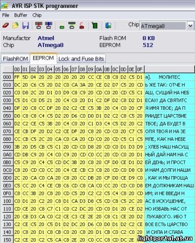
Task: Open the Buffer menu
Action: 20,15
